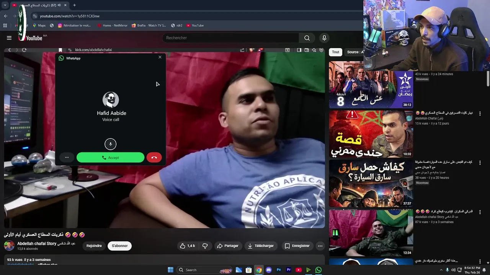Image resolution: width=490 pixels, height=275 pixels.
Task: Open notifications bell in taskbar
Action: tap(484, 270)
